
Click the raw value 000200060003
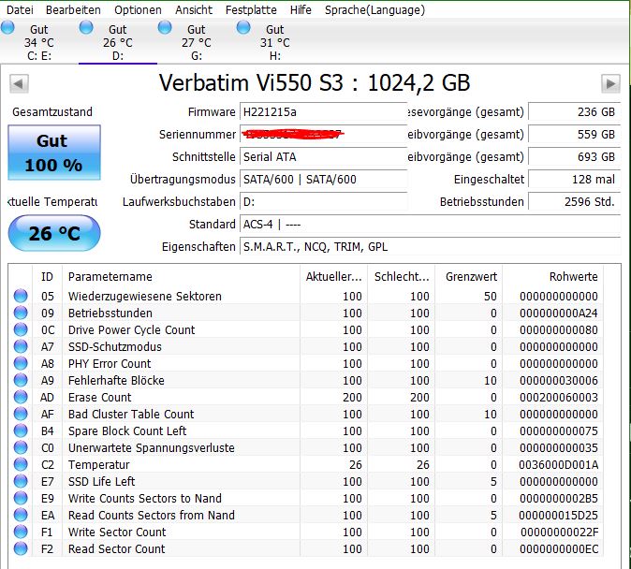point(559,397)
